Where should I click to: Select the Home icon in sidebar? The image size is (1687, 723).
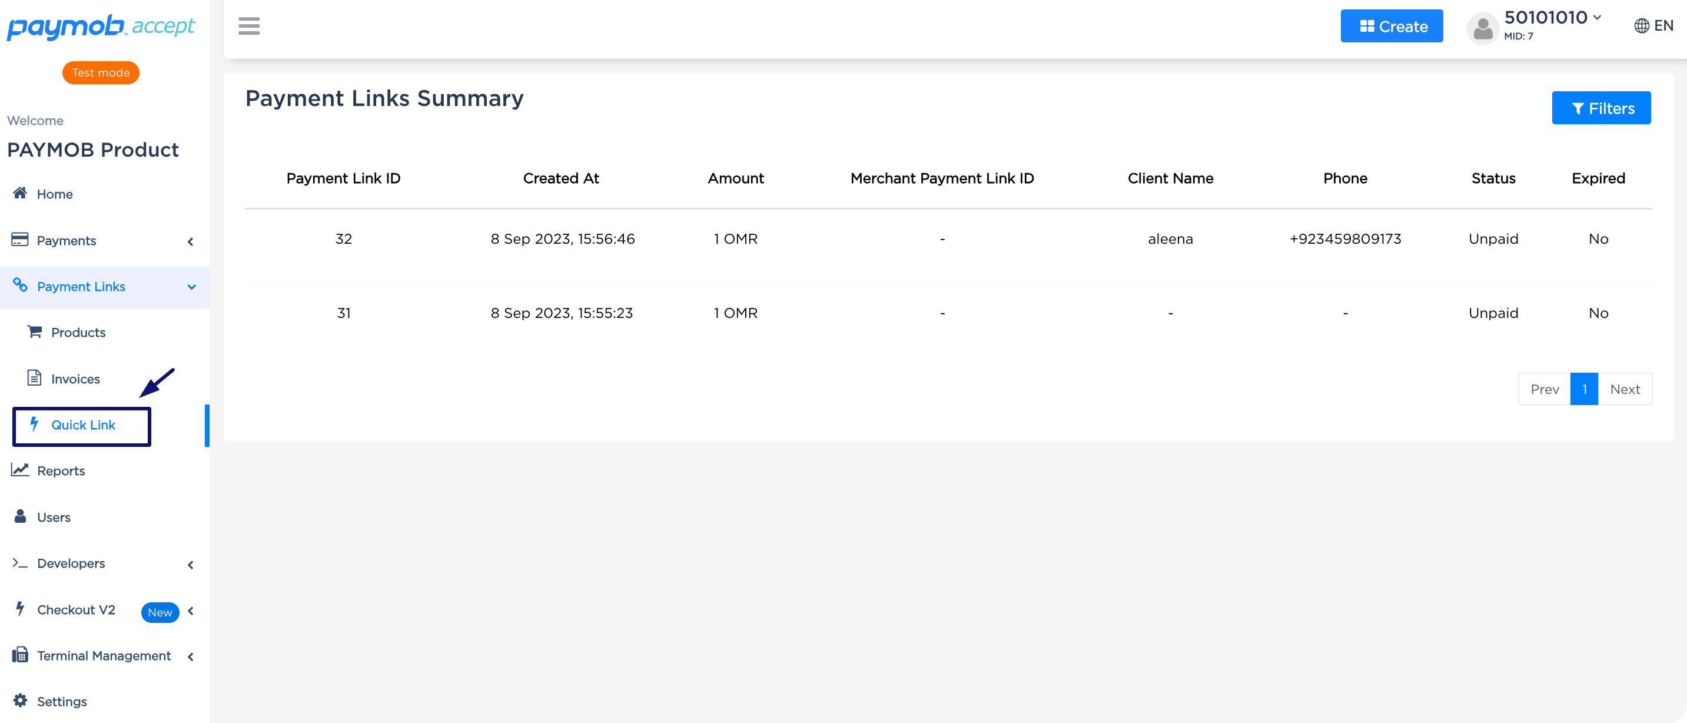click(x=19, y=193)
